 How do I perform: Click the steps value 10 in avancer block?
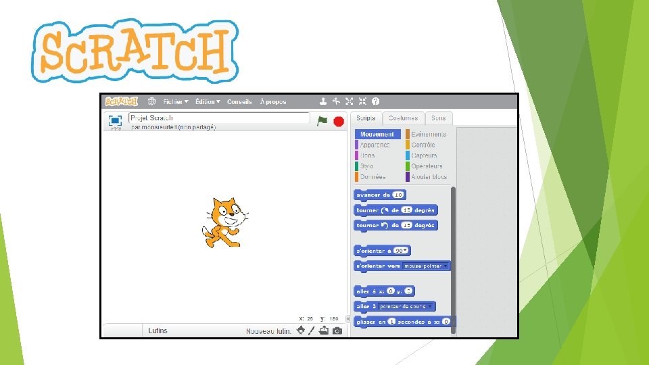(398, 195)
